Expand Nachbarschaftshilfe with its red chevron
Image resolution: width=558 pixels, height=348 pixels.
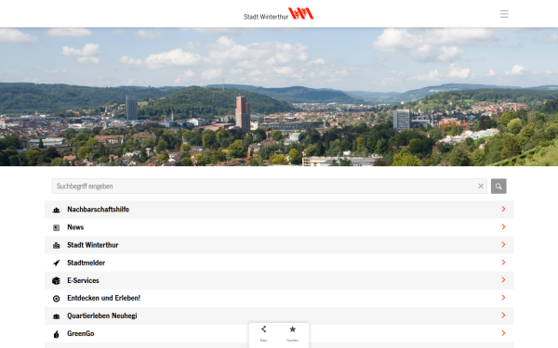click(503, 209)
